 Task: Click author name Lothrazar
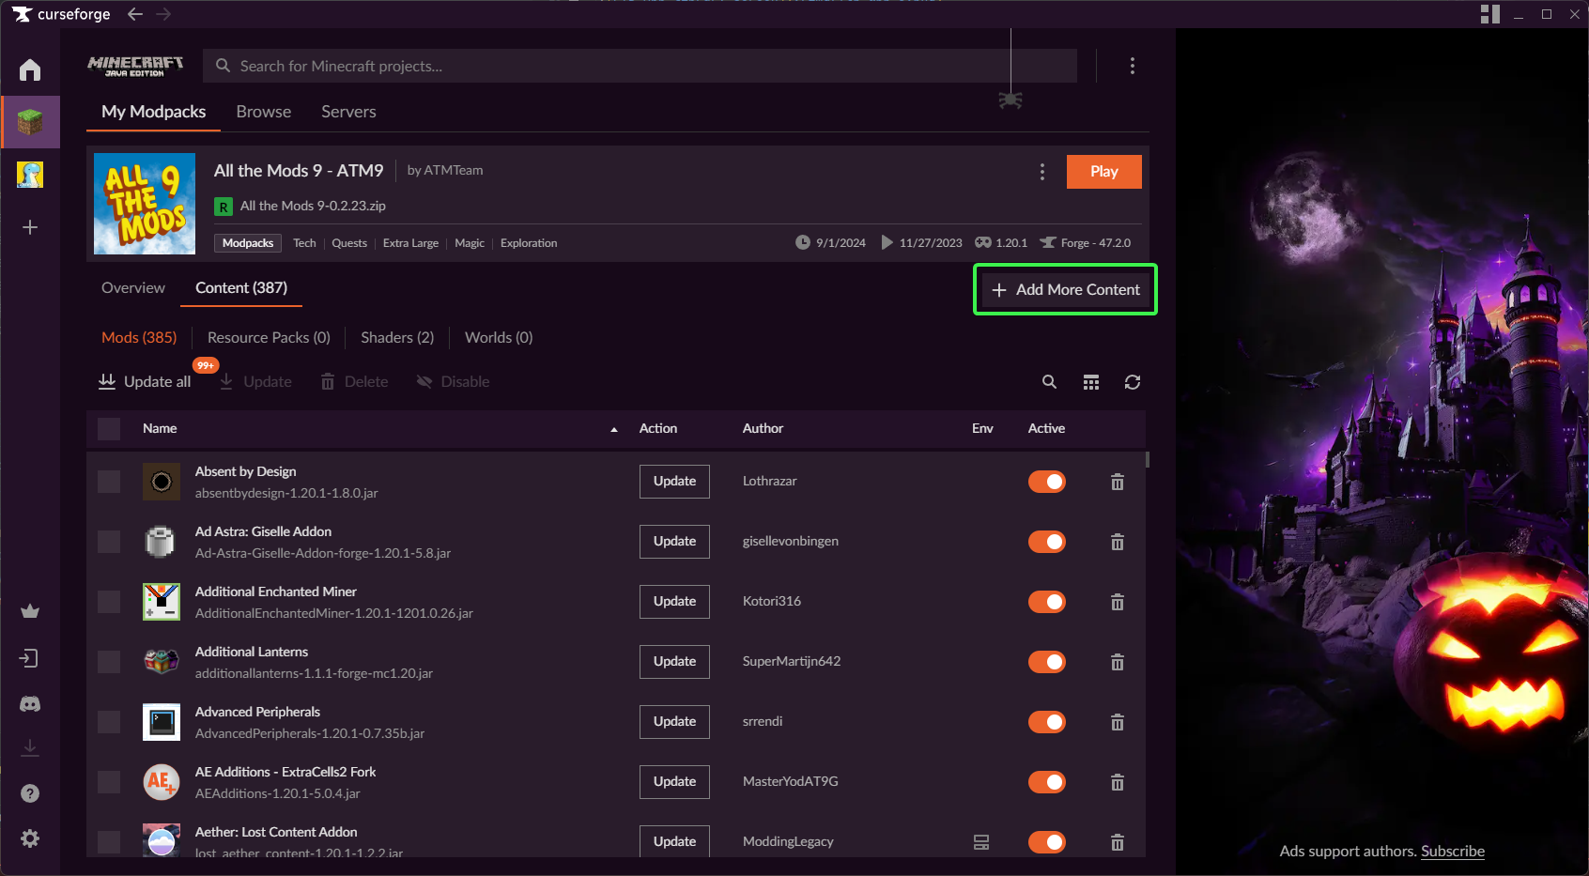coord(769,482)
